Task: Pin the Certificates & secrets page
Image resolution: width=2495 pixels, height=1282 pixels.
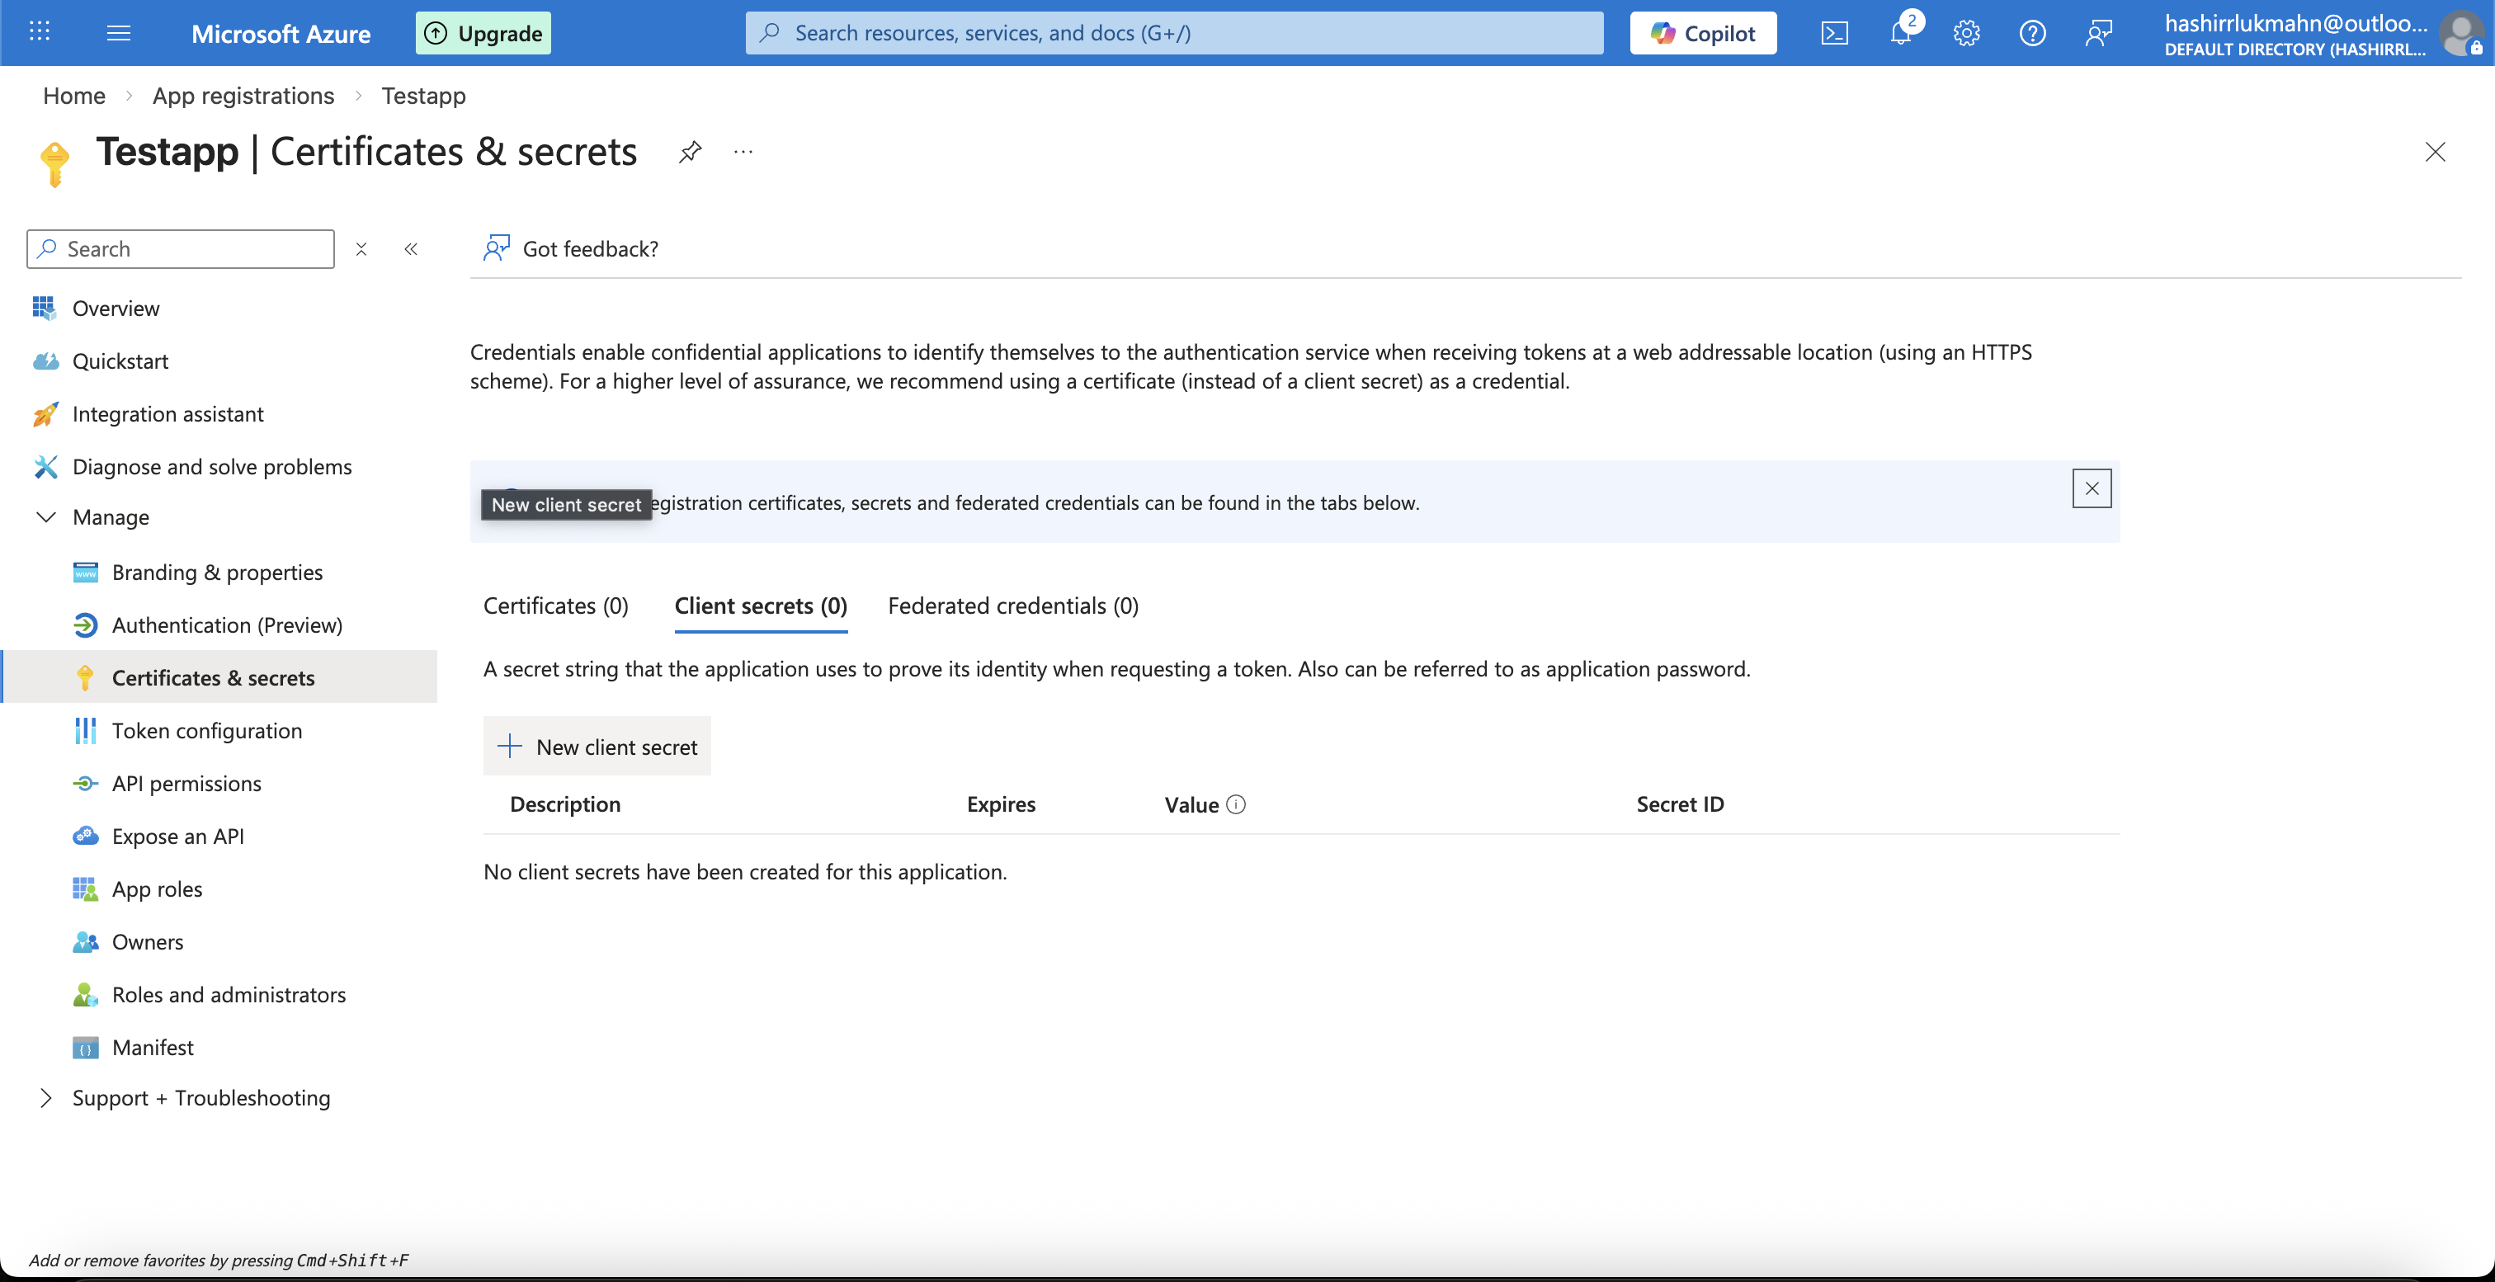Action: [x=690, y=151]
